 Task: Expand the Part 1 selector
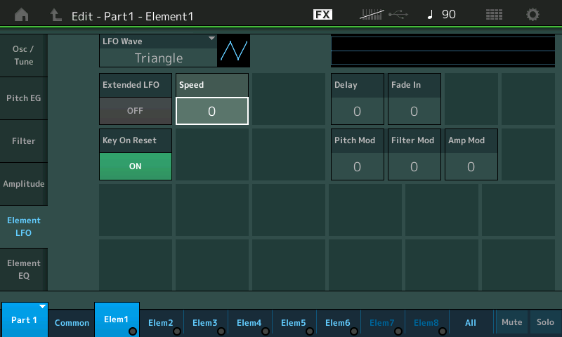pyautogui.click(x=25, y=320)
